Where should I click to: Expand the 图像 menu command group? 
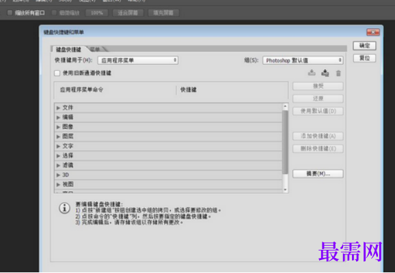point(58,127)
